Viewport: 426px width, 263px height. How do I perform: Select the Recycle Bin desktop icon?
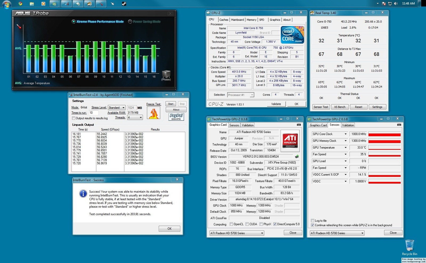409,247
